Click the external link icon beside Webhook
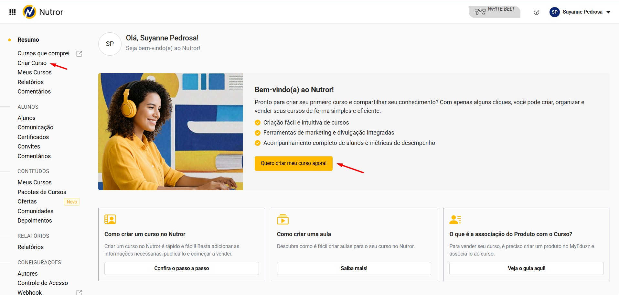619x295 pixels. click(79, 292)
